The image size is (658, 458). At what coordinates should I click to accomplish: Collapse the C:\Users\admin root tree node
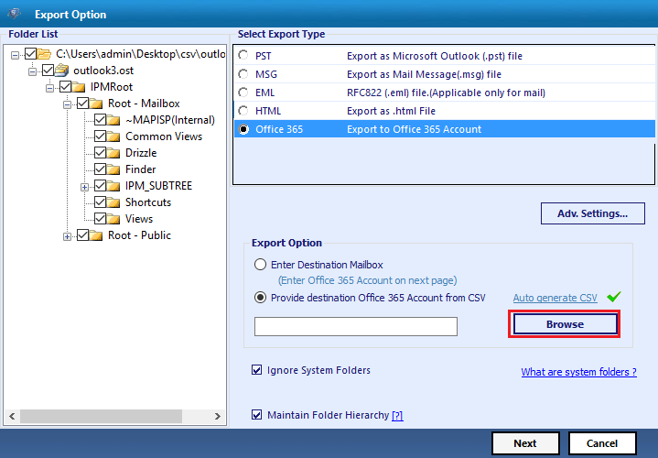tap(16, 55)
